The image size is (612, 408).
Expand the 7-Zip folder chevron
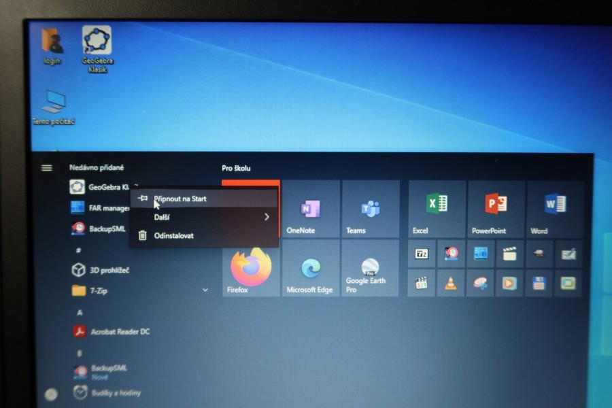[205, 290]
